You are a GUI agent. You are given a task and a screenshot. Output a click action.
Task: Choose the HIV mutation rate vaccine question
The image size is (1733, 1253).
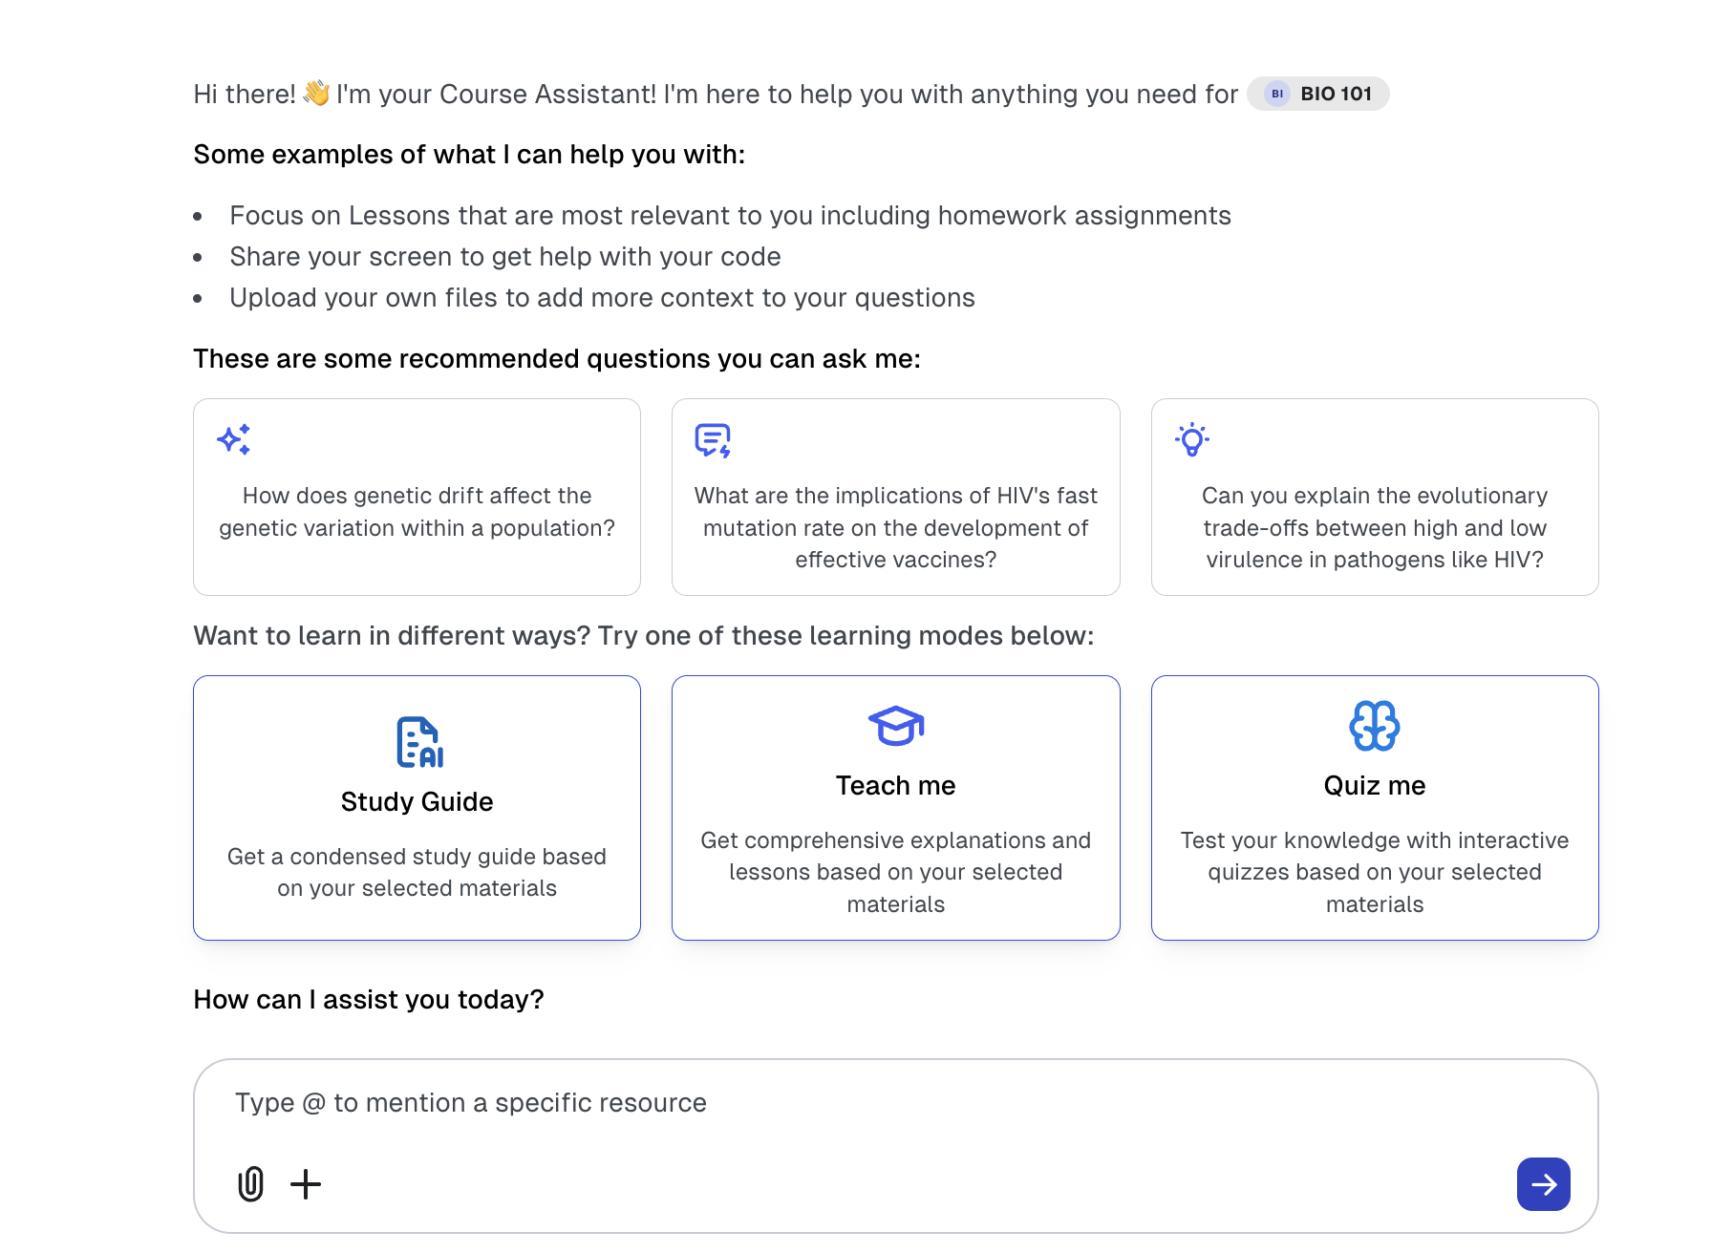895,527
